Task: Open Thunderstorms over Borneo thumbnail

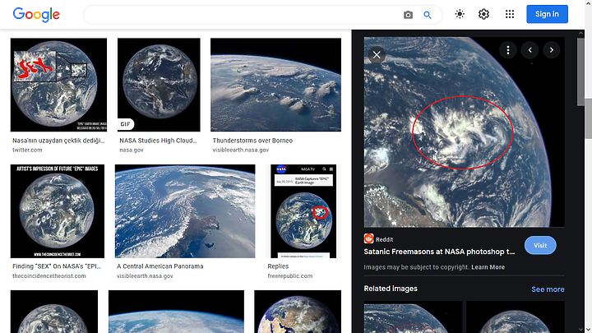Action: (275, 85)
